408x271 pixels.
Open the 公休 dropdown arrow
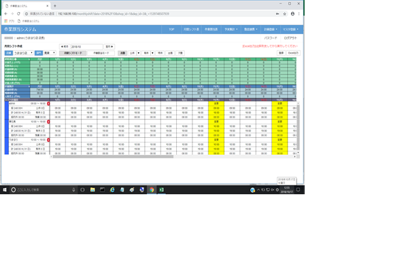tap(139, 53)
